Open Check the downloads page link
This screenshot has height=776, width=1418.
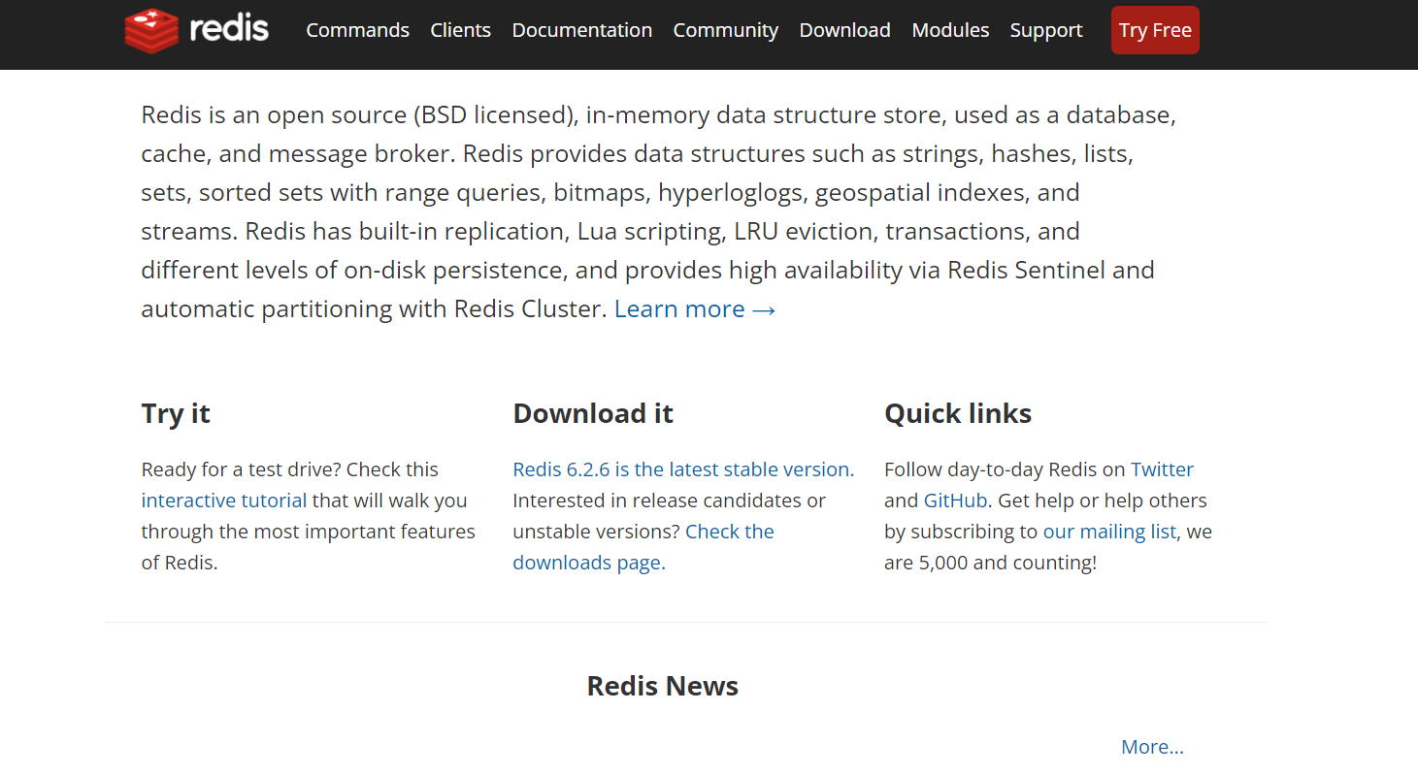[643, 547]
